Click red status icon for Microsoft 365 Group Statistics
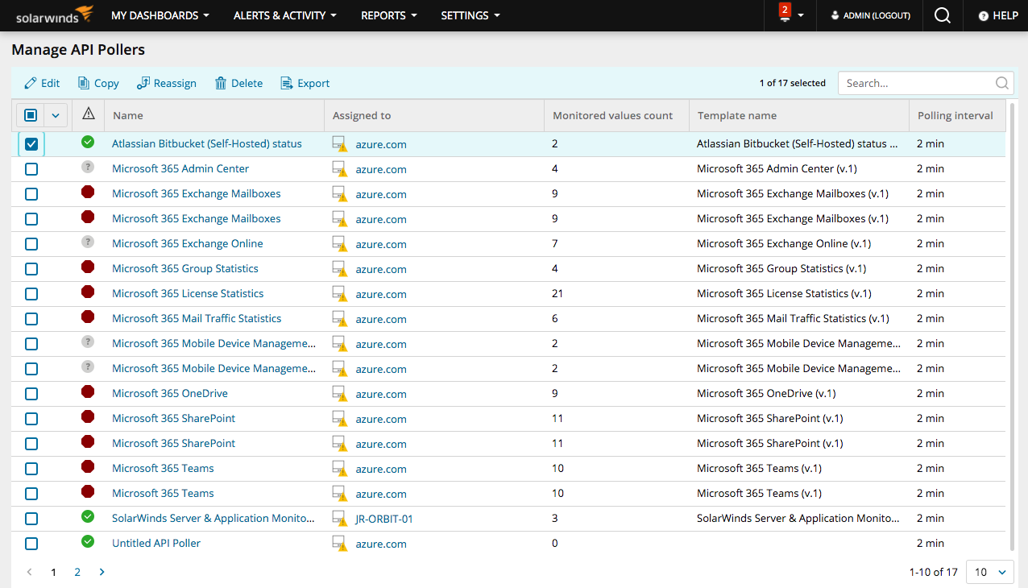 click(88, 267)
